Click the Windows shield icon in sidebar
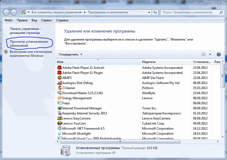 6,52
